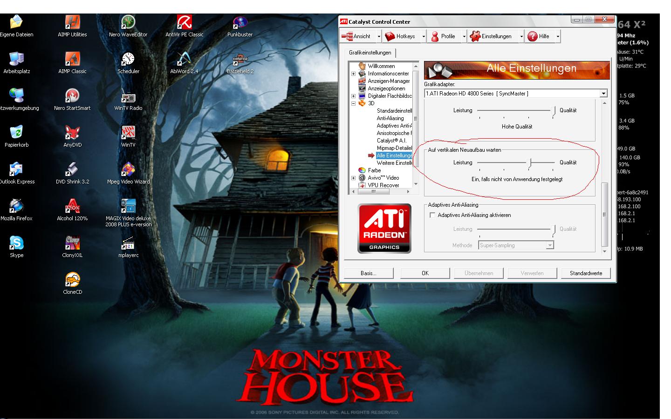Click the Hotkeys toolbar button
Viewport: 671px width, 419px height.
(x=401, y=36)
